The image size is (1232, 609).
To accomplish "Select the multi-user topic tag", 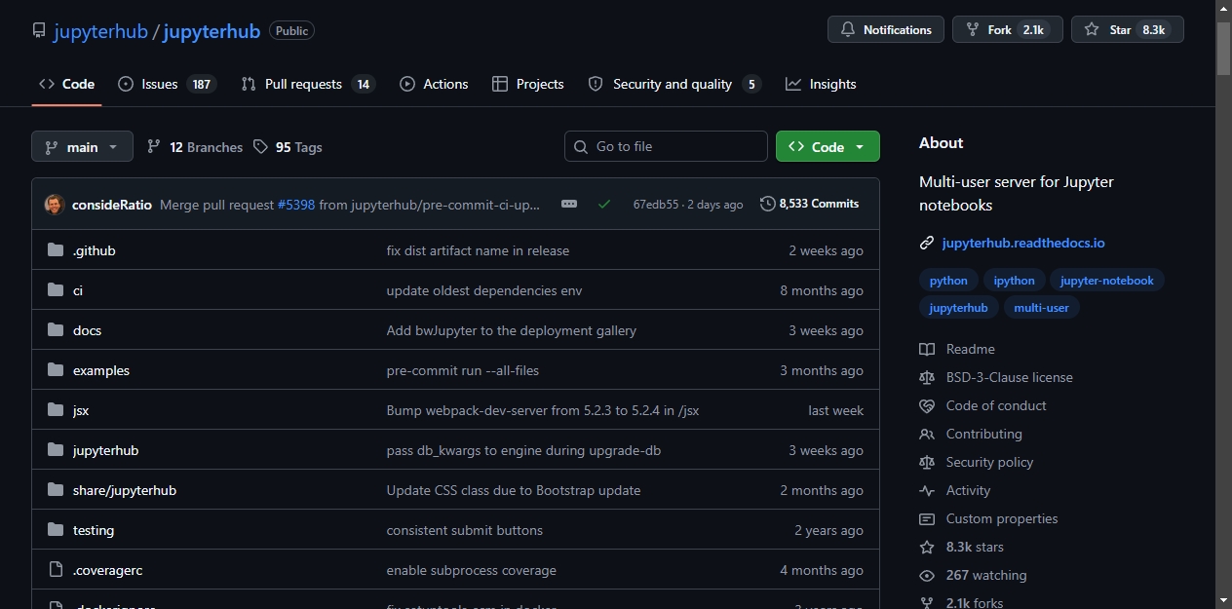I will click(x=1041, y=308).
